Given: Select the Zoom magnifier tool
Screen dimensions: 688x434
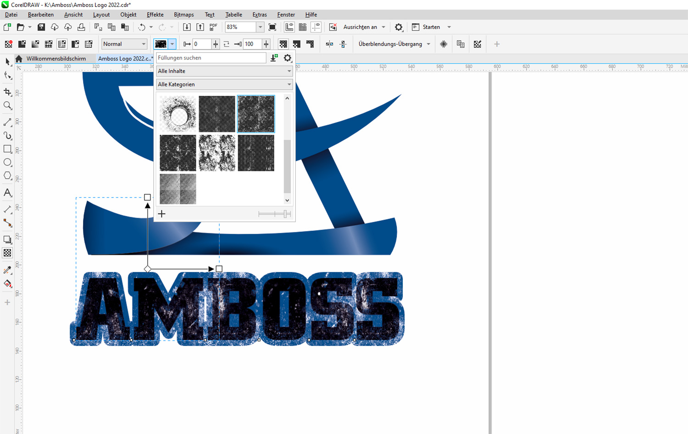Looking at the screenshot, I should [x=7, y=105].
